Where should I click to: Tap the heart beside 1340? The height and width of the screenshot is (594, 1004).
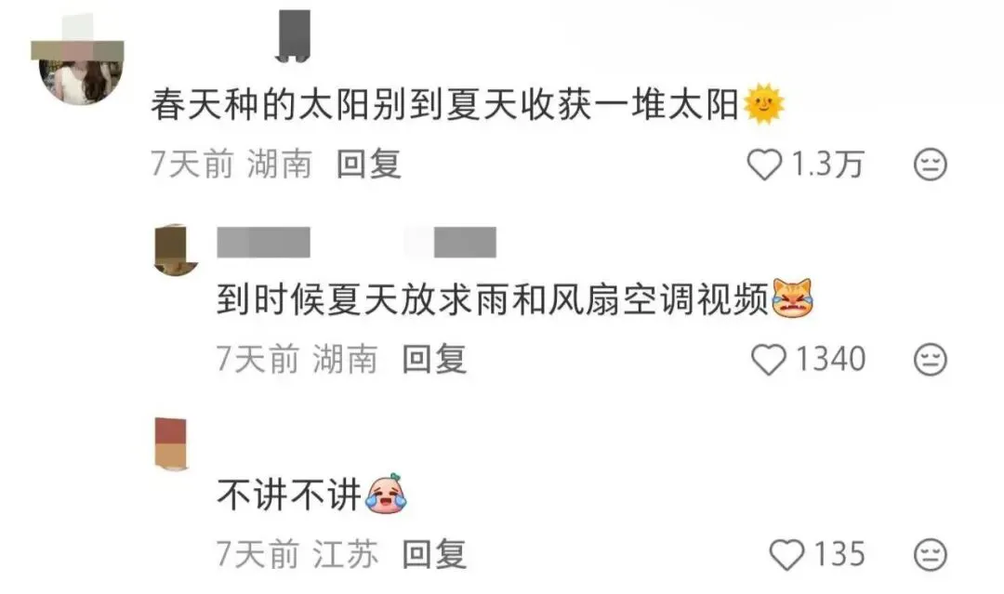tap(769, 360)
